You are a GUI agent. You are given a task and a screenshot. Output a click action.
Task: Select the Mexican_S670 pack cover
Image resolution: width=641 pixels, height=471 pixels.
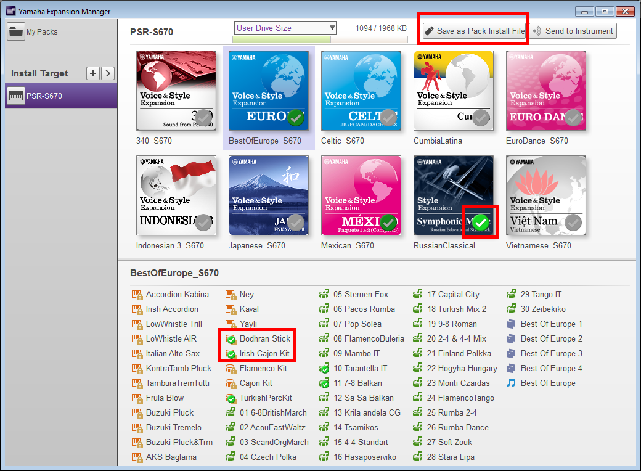(361, 195)
